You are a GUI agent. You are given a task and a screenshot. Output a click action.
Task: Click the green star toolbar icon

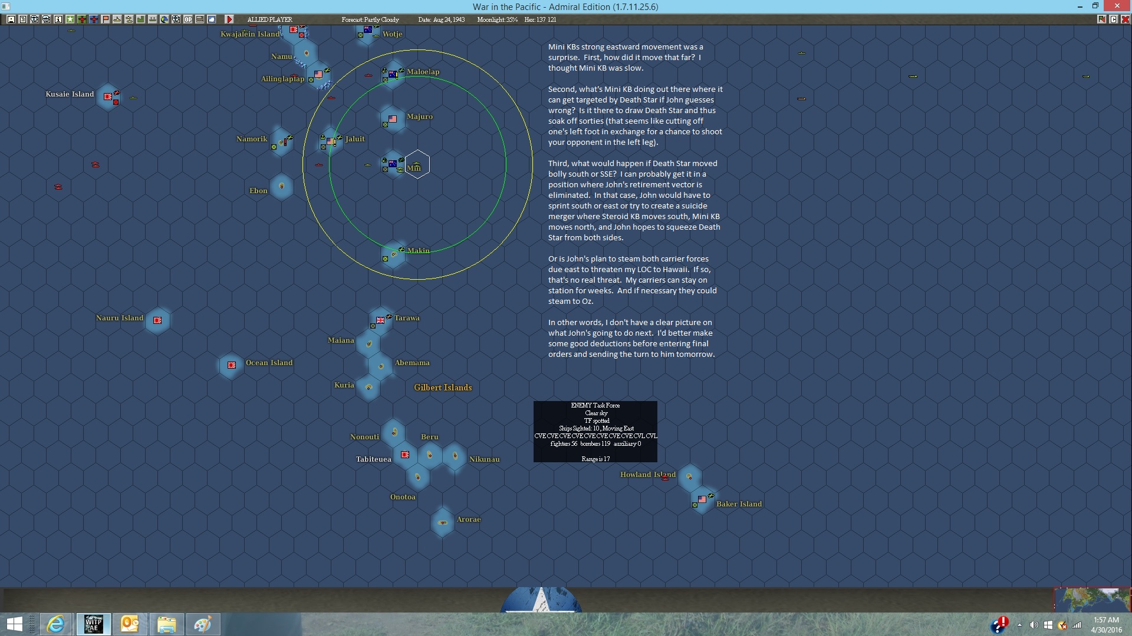(70, 19)
